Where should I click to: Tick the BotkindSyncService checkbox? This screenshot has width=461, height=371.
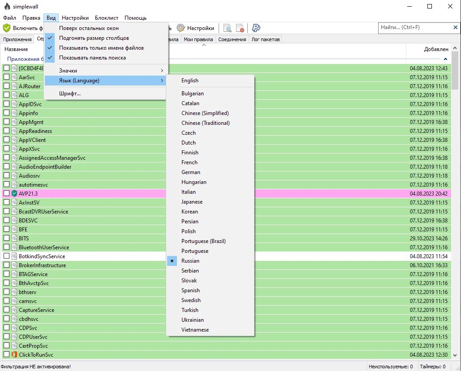[6, 256]
